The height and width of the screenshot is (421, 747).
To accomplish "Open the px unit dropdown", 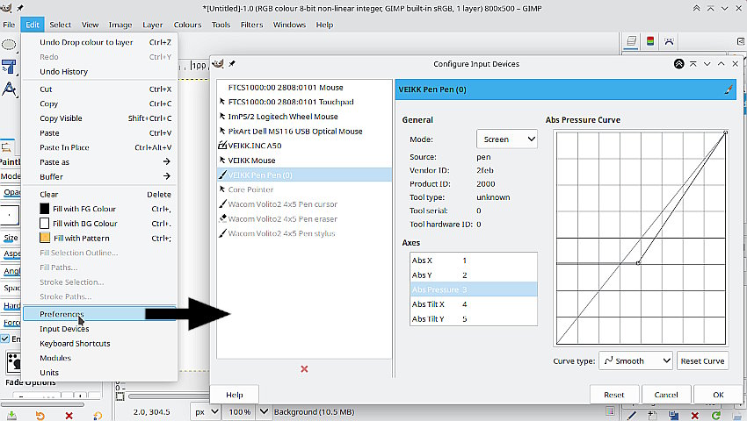I will [206, 411].
